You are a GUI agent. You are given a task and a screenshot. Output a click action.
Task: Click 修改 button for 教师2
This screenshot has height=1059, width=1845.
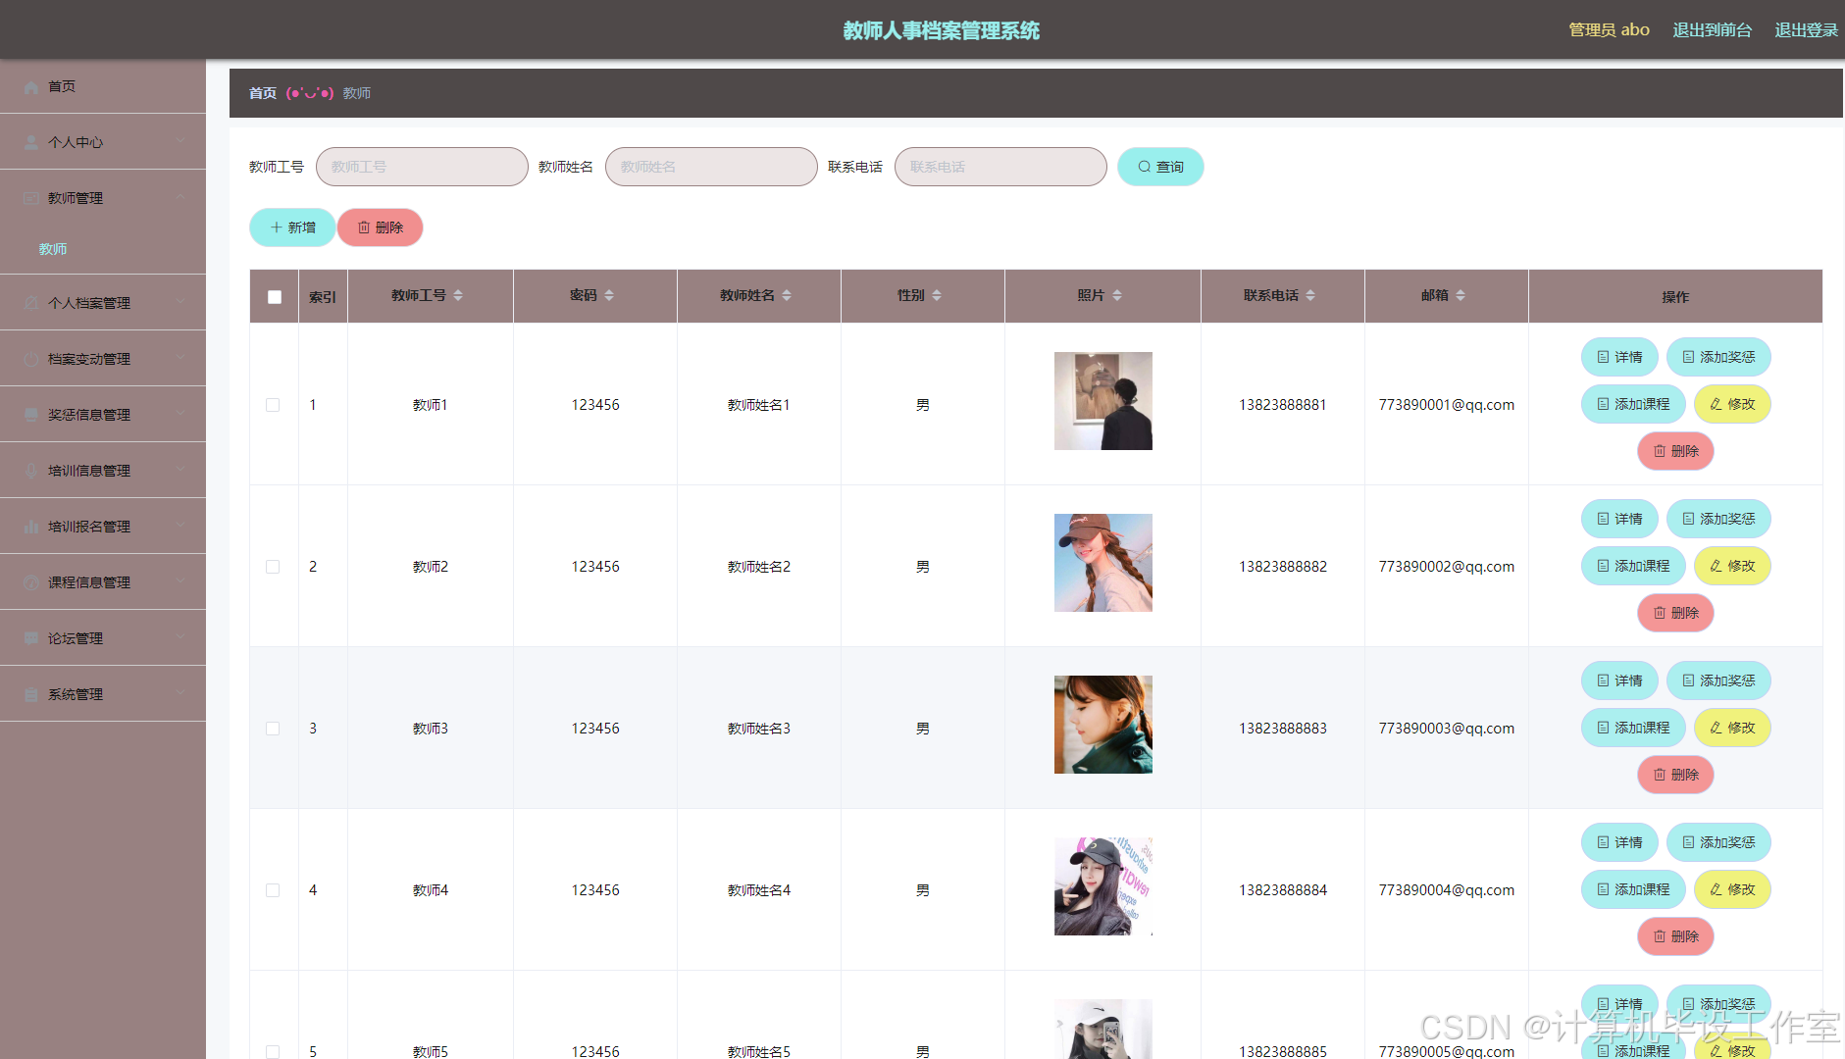pyautogui.click(x=1732, y=566)
